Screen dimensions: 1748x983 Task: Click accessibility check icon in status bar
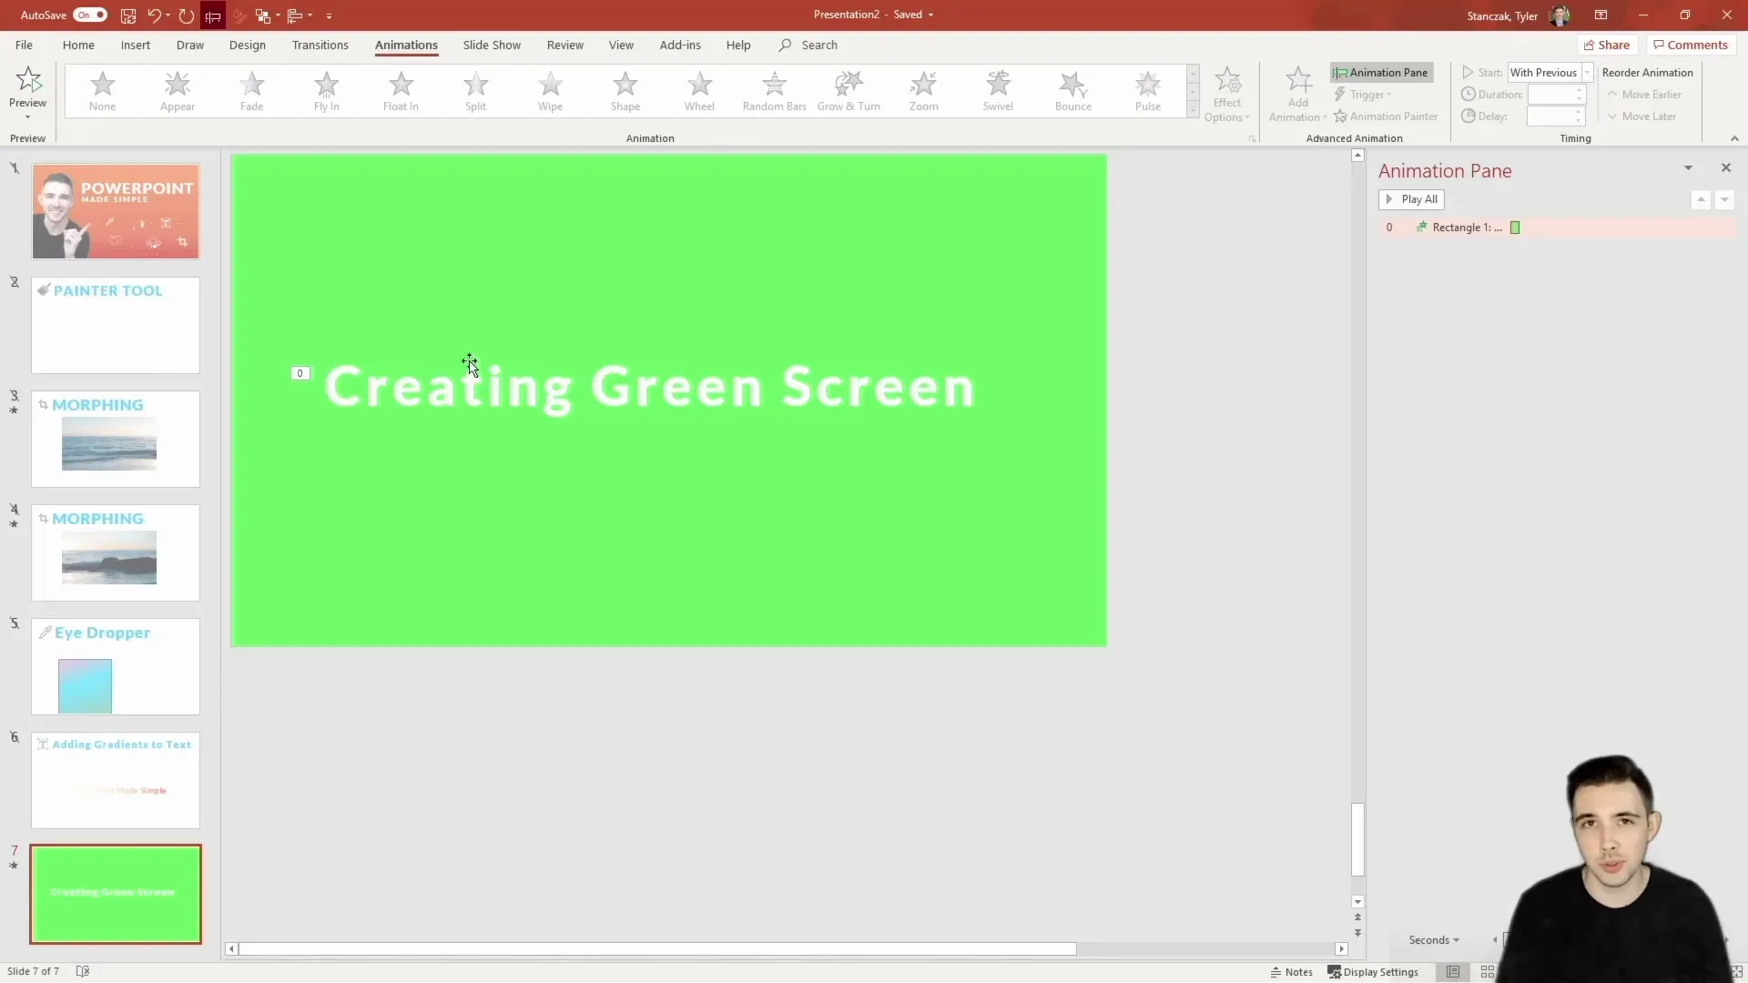pyautogui.click(x=83, y=972)
